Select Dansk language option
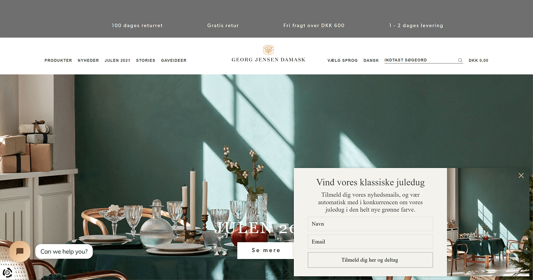The height and width of the screenshot is (280, 533). pyautogui.click(x=371, y=61)
